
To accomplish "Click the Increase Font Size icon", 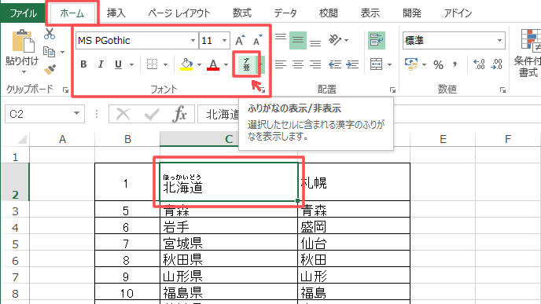I will (x=240, y=41).
